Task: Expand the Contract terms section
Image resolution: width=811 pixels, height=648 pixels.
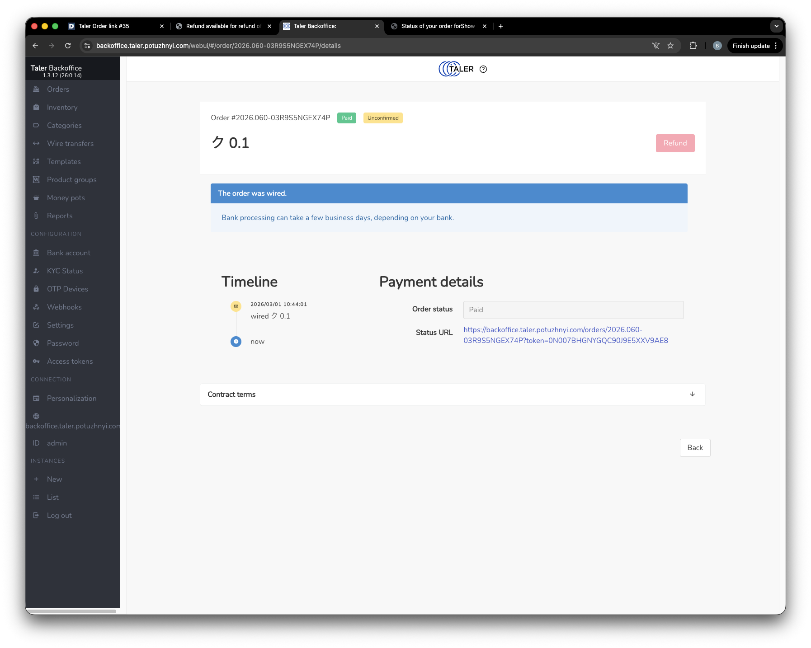Action: pos(692,394)
